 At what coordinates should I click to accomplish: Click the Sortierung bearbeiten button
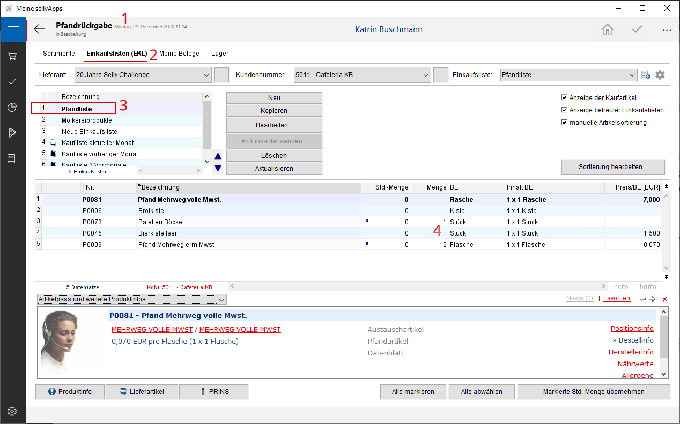[612, 167]
